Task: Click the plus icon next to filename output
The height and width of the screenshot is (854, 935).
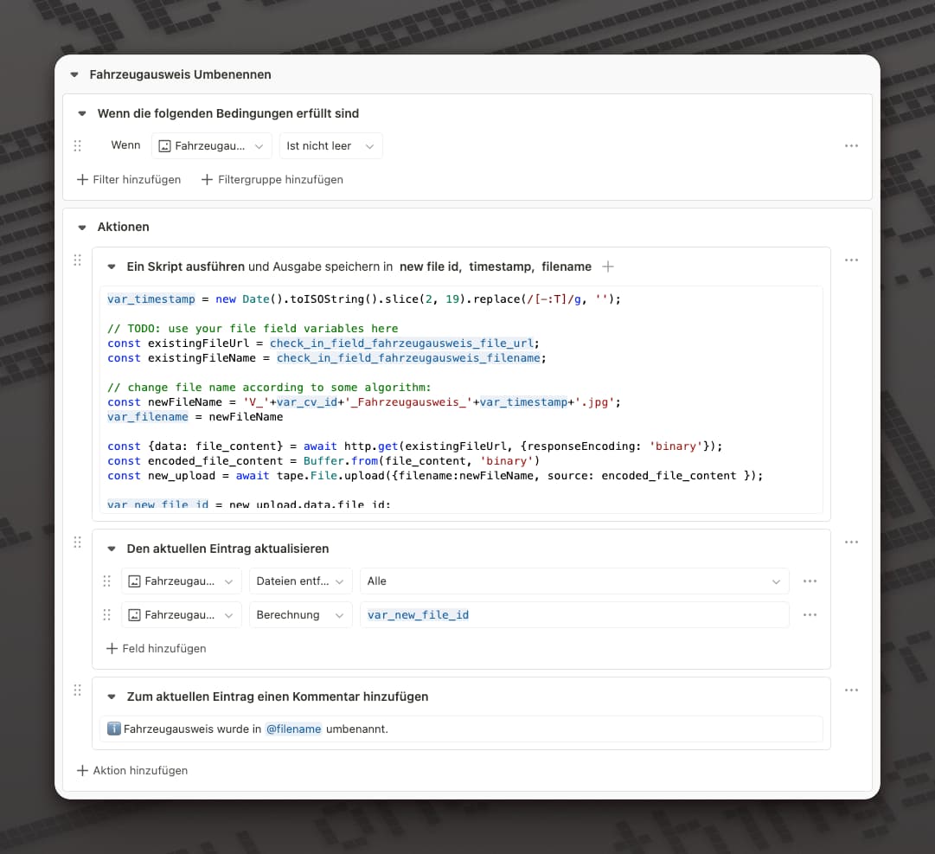Action: point(608,266)
